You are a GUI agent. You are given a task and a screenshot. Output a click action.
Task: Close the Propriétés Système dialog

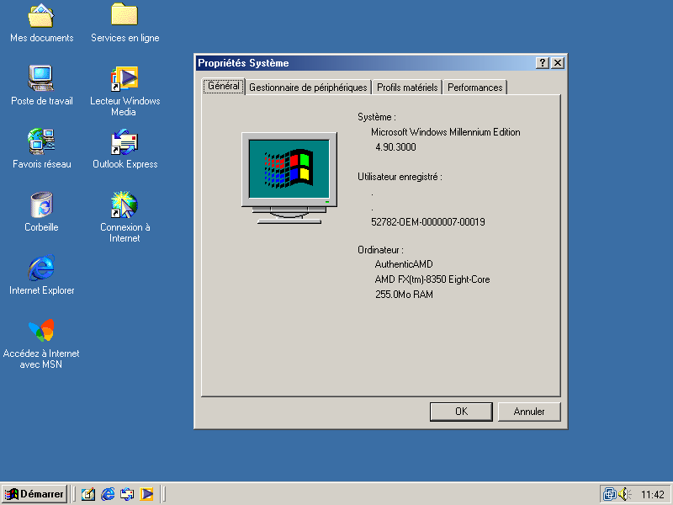tap(557, 63)
